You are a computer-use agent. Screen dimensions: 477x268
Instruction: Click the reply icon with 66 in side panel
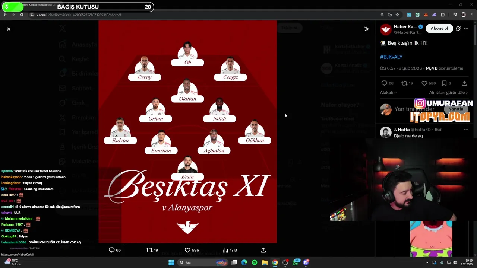384,83
